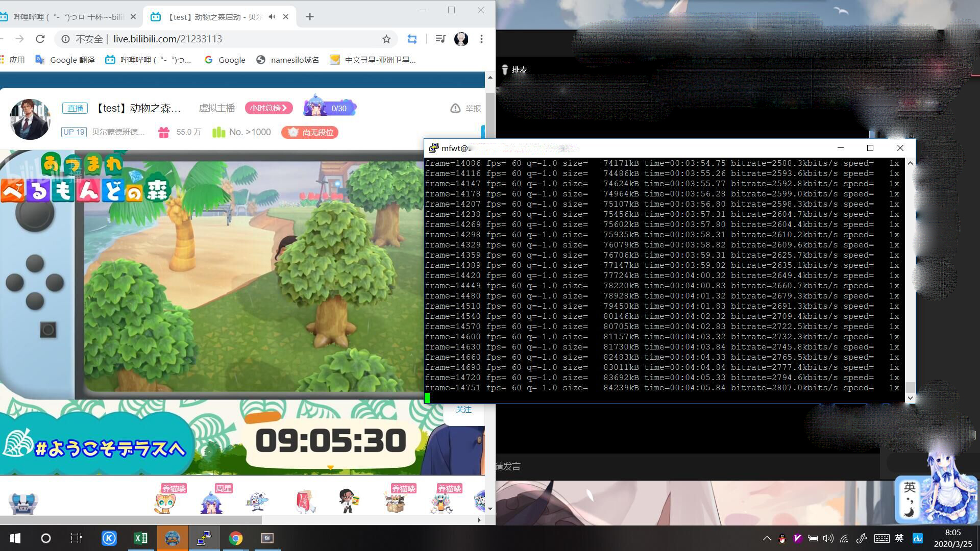
Task: Open the Chrome profile avatar
Action: (461, 39)
